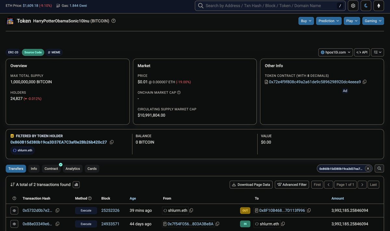The image size is (390, 231).
Task: Expand the hpos10i.com website dropdown
Action: point(336,52)
